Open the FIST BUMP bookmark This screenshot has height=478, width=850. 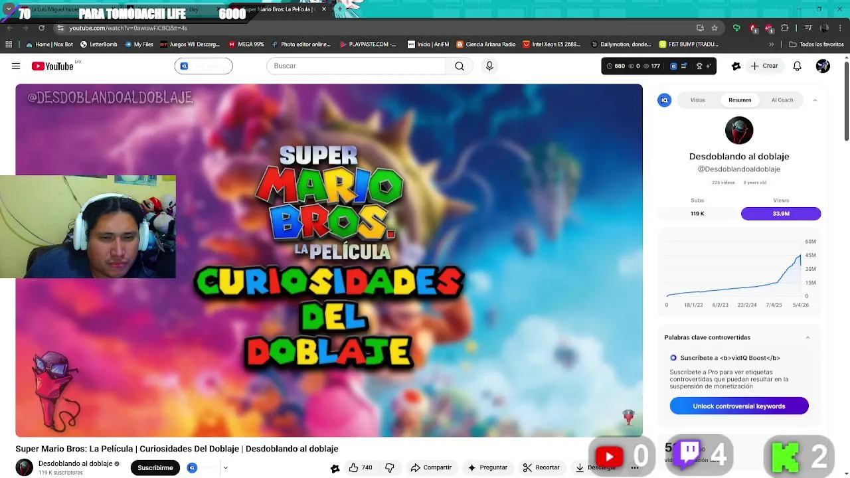click(x=689, y=44)
